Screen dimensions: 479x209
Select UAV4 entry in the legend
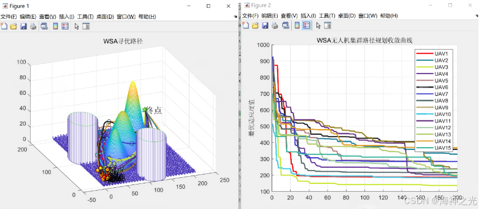click(x=434, y=74)
